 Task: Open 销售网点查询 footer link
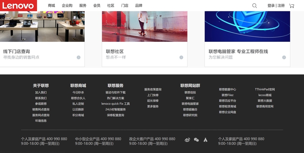click(41, 109)
